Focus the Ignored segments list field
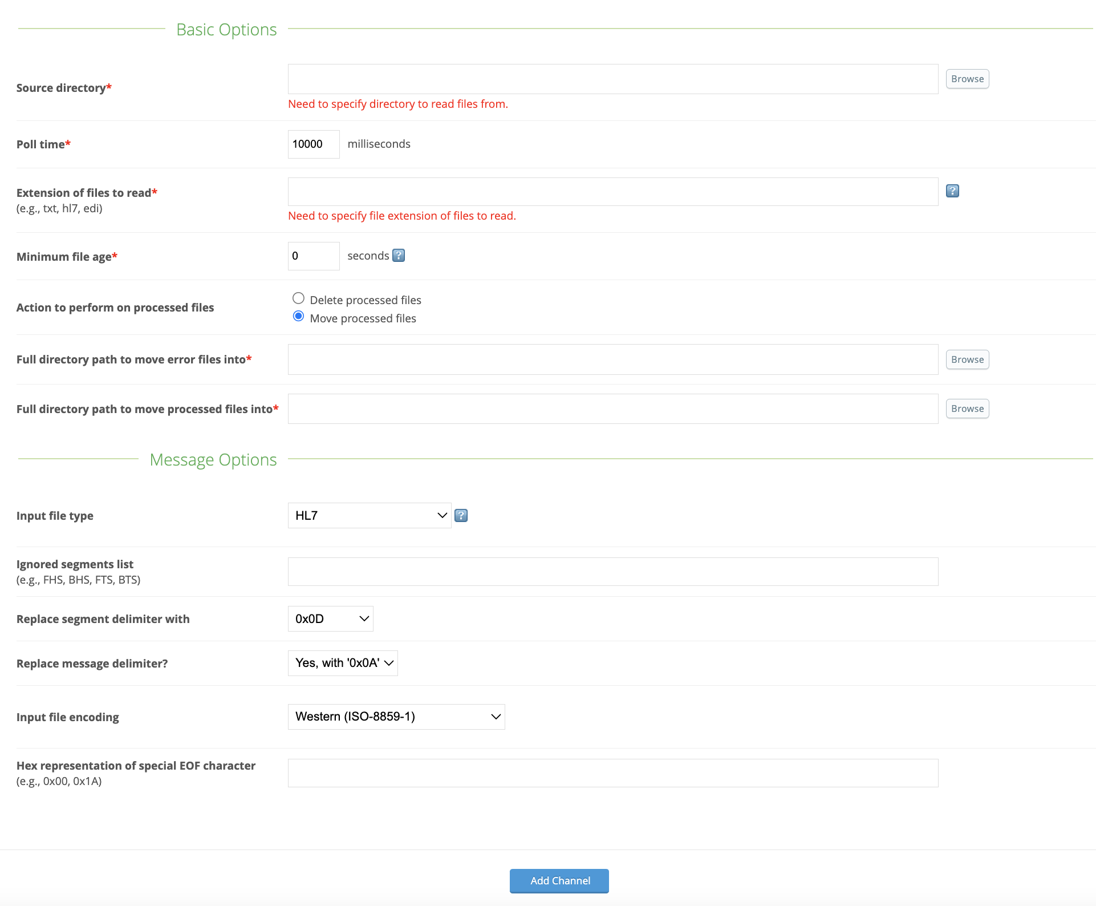The height and width of the screenshot is (906, 1096). 612,572
